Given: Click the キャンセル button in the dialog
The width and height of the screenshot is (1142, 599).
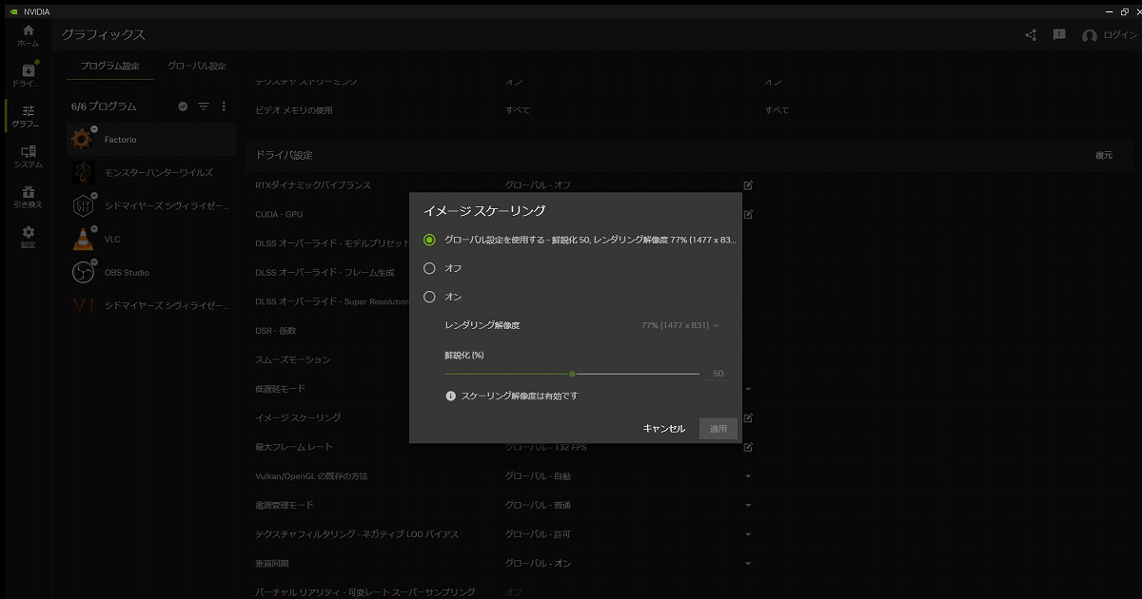Looking at the screenshot, I should [x=662, y=428].
